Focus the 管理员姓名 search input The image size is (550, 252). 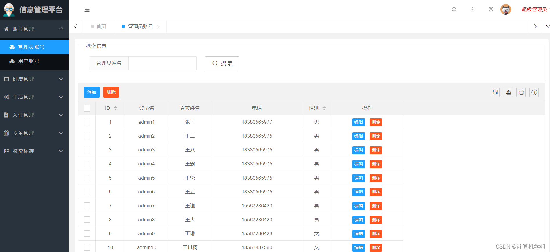click(x=163, y=63)
